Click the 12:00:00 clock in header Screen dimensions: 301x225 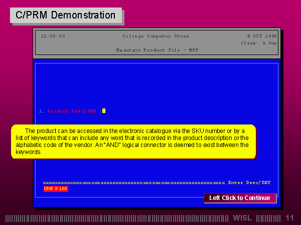pos(53,36)
